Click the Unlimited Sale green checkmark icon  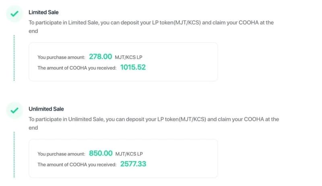click(x=14, y=110)
